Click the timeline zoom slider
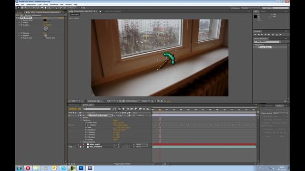This screenshot has width=305, height=171. [159, 164]
